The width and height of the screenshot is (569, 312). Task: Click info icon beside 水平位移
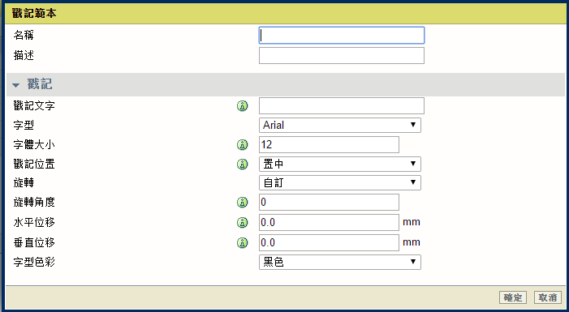[x=243, y=223]
